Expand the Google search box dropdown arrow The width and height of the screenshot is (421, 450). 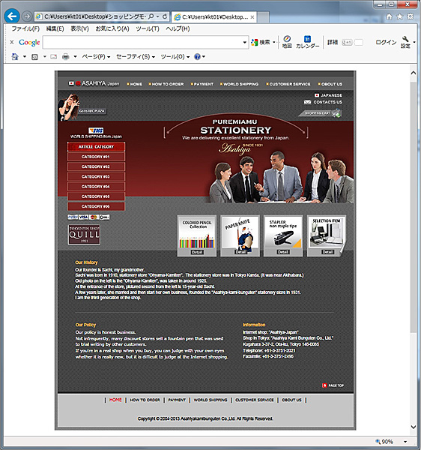pyautogui.click(x=244, y=42)
